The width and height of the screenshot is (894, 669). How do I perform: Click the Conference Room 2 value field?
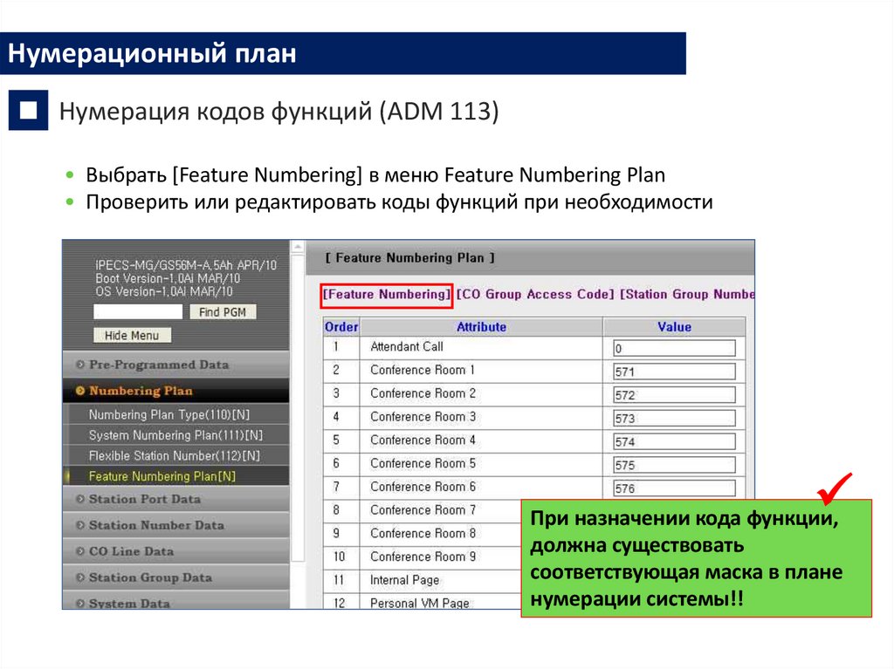tap(675, 395)
